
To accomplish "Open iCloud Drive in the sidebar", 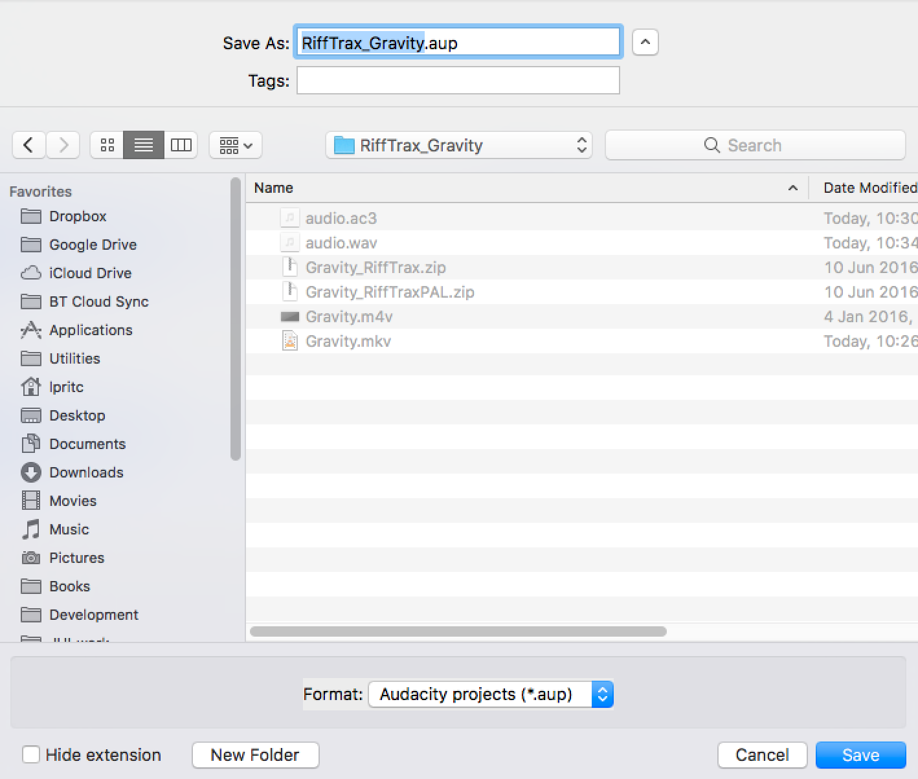I will (90, 273).
